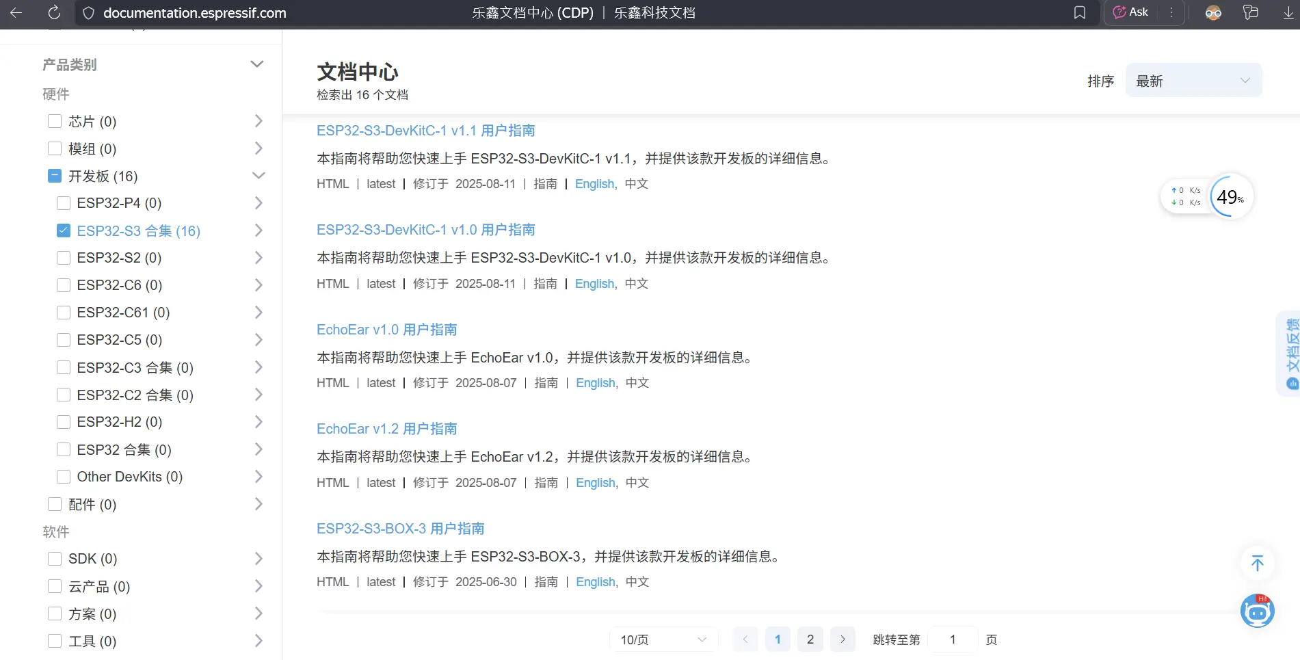Check the ESP32-C61 (0) checkbox
The height and width of the screenshot is (660, 1300).
coord(64,313)
